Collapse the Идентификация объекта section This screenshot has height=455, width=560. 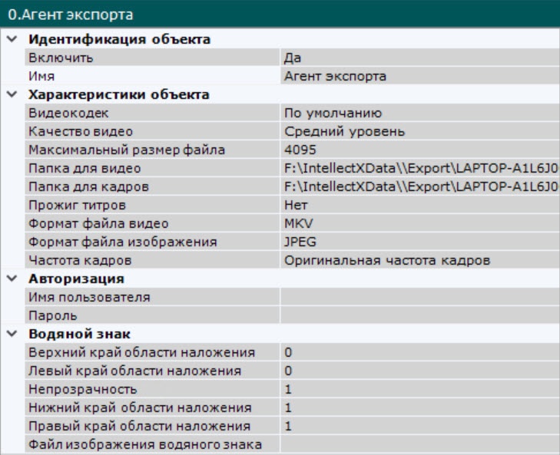[9, 39]
